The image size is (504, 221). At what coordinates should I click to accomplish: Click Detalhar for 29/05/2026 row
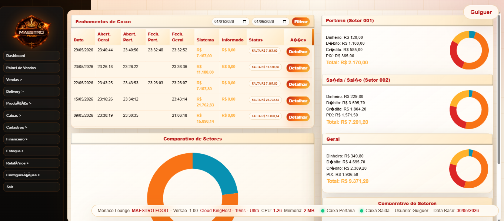click(298, 52)
